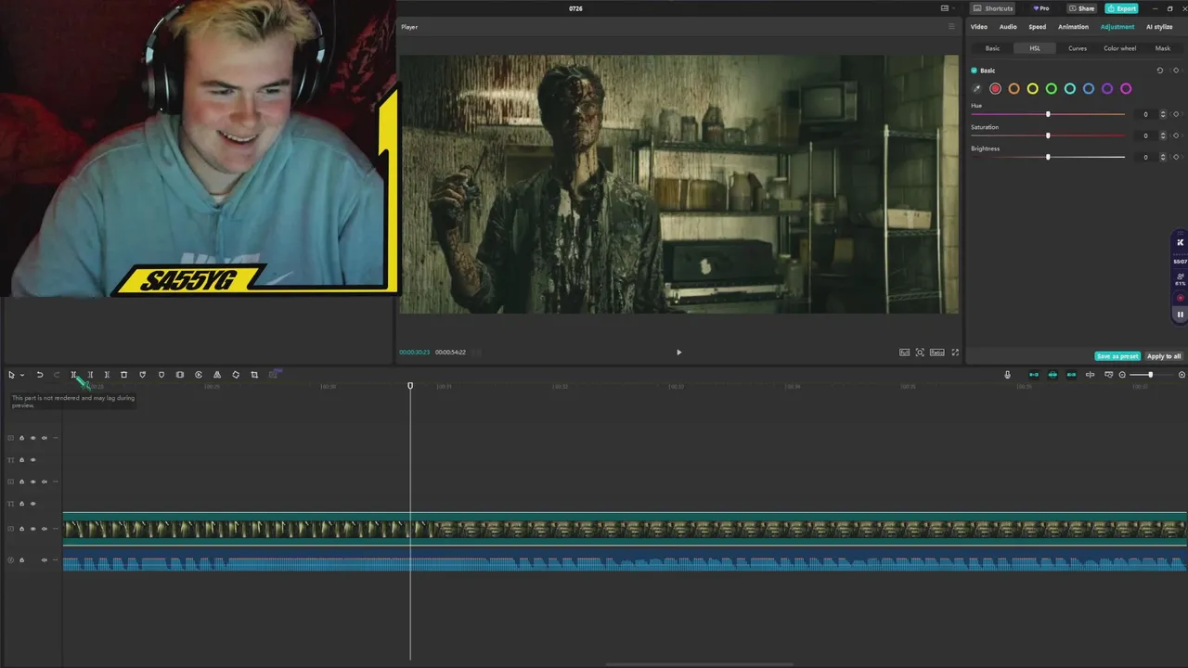Click the preview axis icon
Image resolution: width=1188 pixels, height=668 pixels.
(1090, 375)
